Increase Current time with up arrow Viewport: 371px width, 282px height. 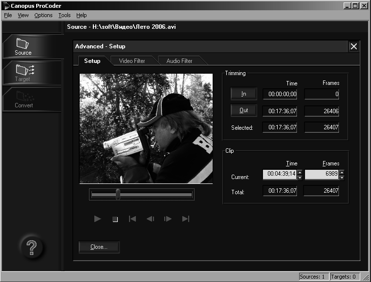pyautogui.click(x=300, y=172)
